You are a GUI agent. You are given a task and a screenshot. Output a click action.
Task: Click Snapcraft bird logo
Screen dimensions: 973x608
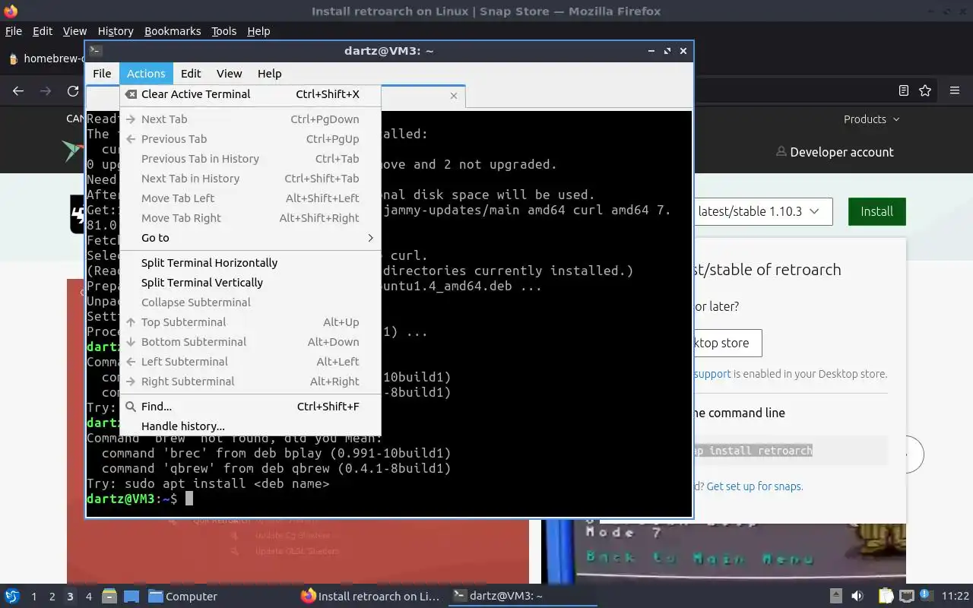coord(74,150)
